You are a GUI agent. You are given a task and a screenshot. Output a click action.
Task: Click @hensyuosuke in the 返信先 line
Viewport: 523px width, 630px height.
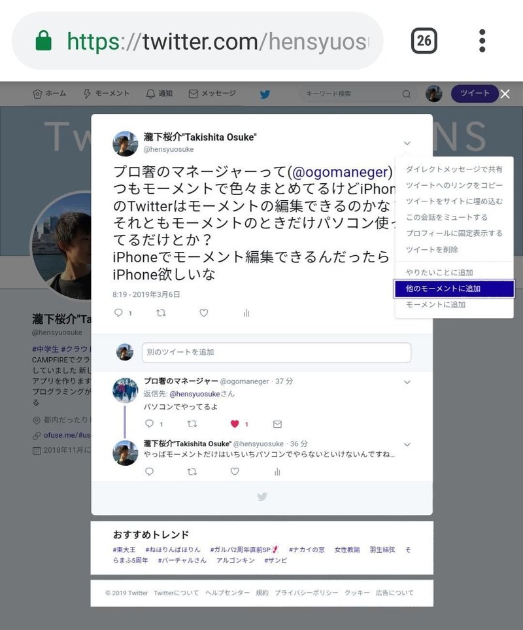[195, 394]
